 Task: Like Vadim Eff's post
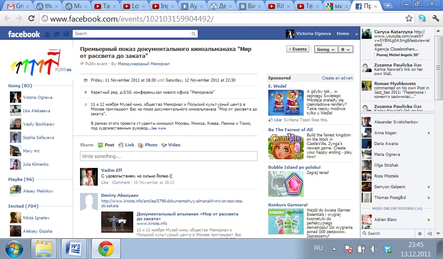pos(105,183)
